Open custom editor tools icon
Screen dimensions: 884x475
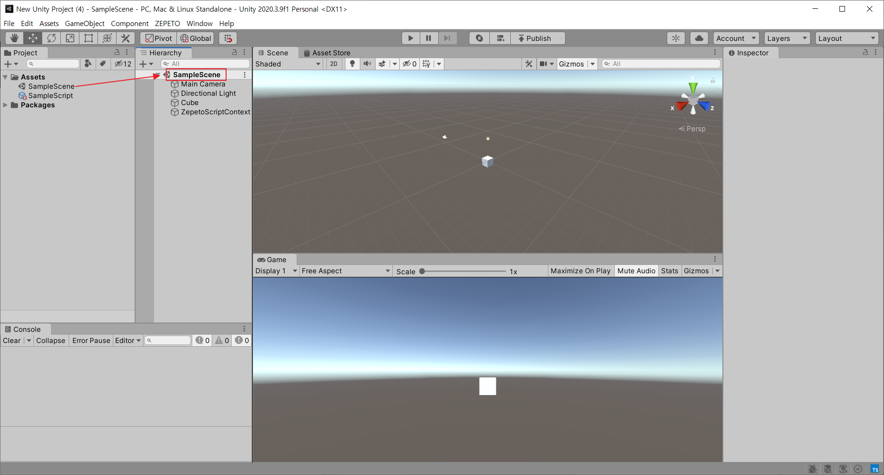tap(126, 38)
